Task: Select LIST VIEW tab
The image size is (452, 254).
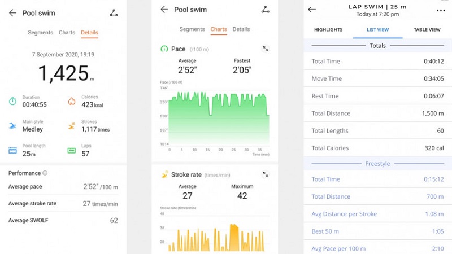Action: 377,30
